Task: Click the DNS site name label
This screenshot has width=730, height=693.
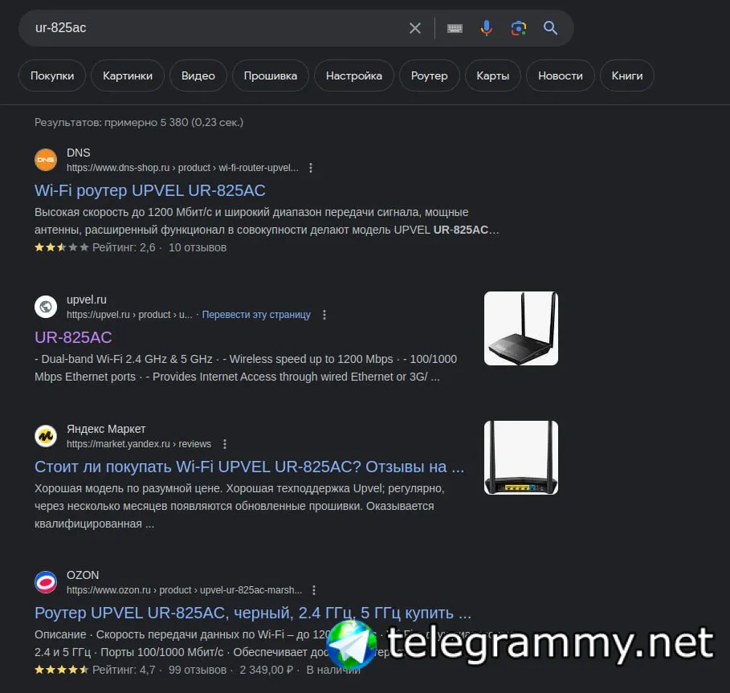Action: click(78, 153)
